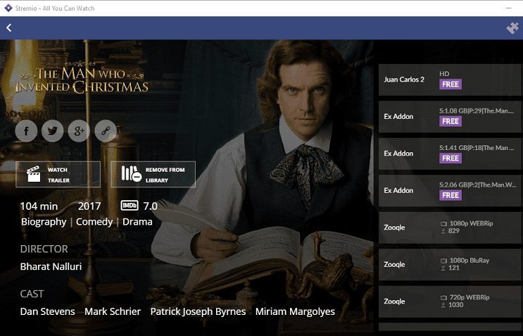
Task: Click the 104 min runtime text
Action: (x=39, y=206)
